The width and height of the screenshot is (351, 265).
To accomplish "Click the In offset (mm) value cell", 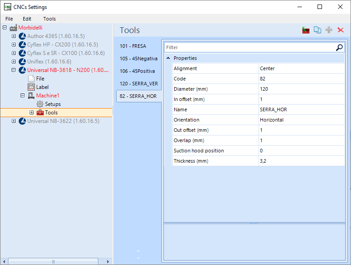I will (301, 100).
